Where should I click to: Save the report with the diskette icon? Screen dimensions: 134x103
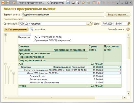coord(68,3)
